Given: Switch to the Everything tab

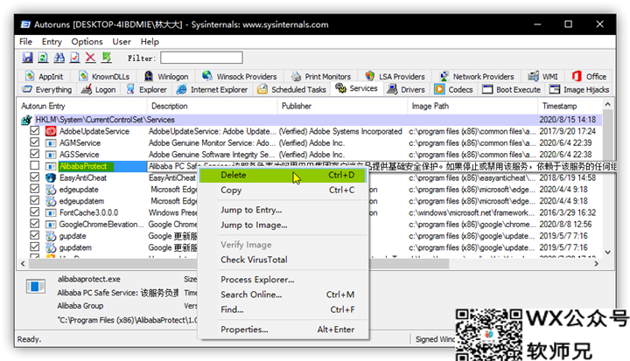Looking at the screenshot, I should tap(47, 89).
